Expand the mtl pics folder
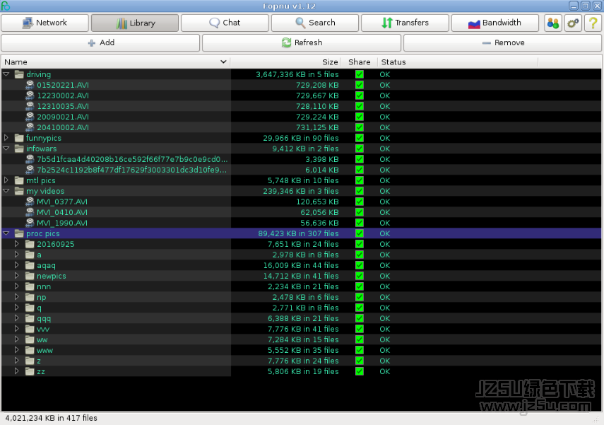The width and height of the screenshot is (604, 425). point(6,180)
